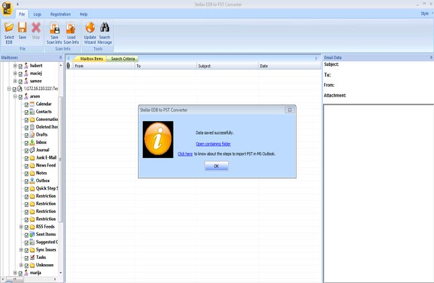Viewport: 434px width, 283px height.
Task: Collapse the 172.16.110.111 server node
Action: tap(9, 89)
